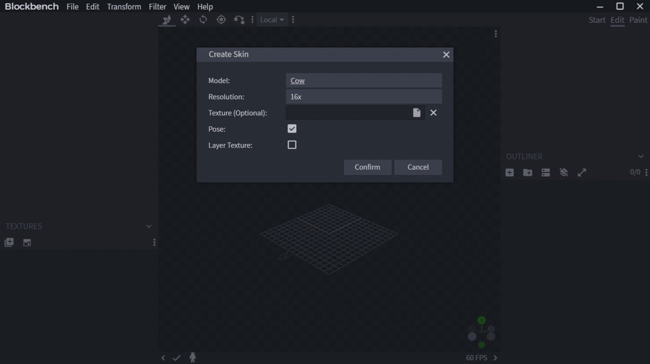The width and height of the screenshot is (650, 364).
Task: Open the Model field showing Cow
Action: 363,80
